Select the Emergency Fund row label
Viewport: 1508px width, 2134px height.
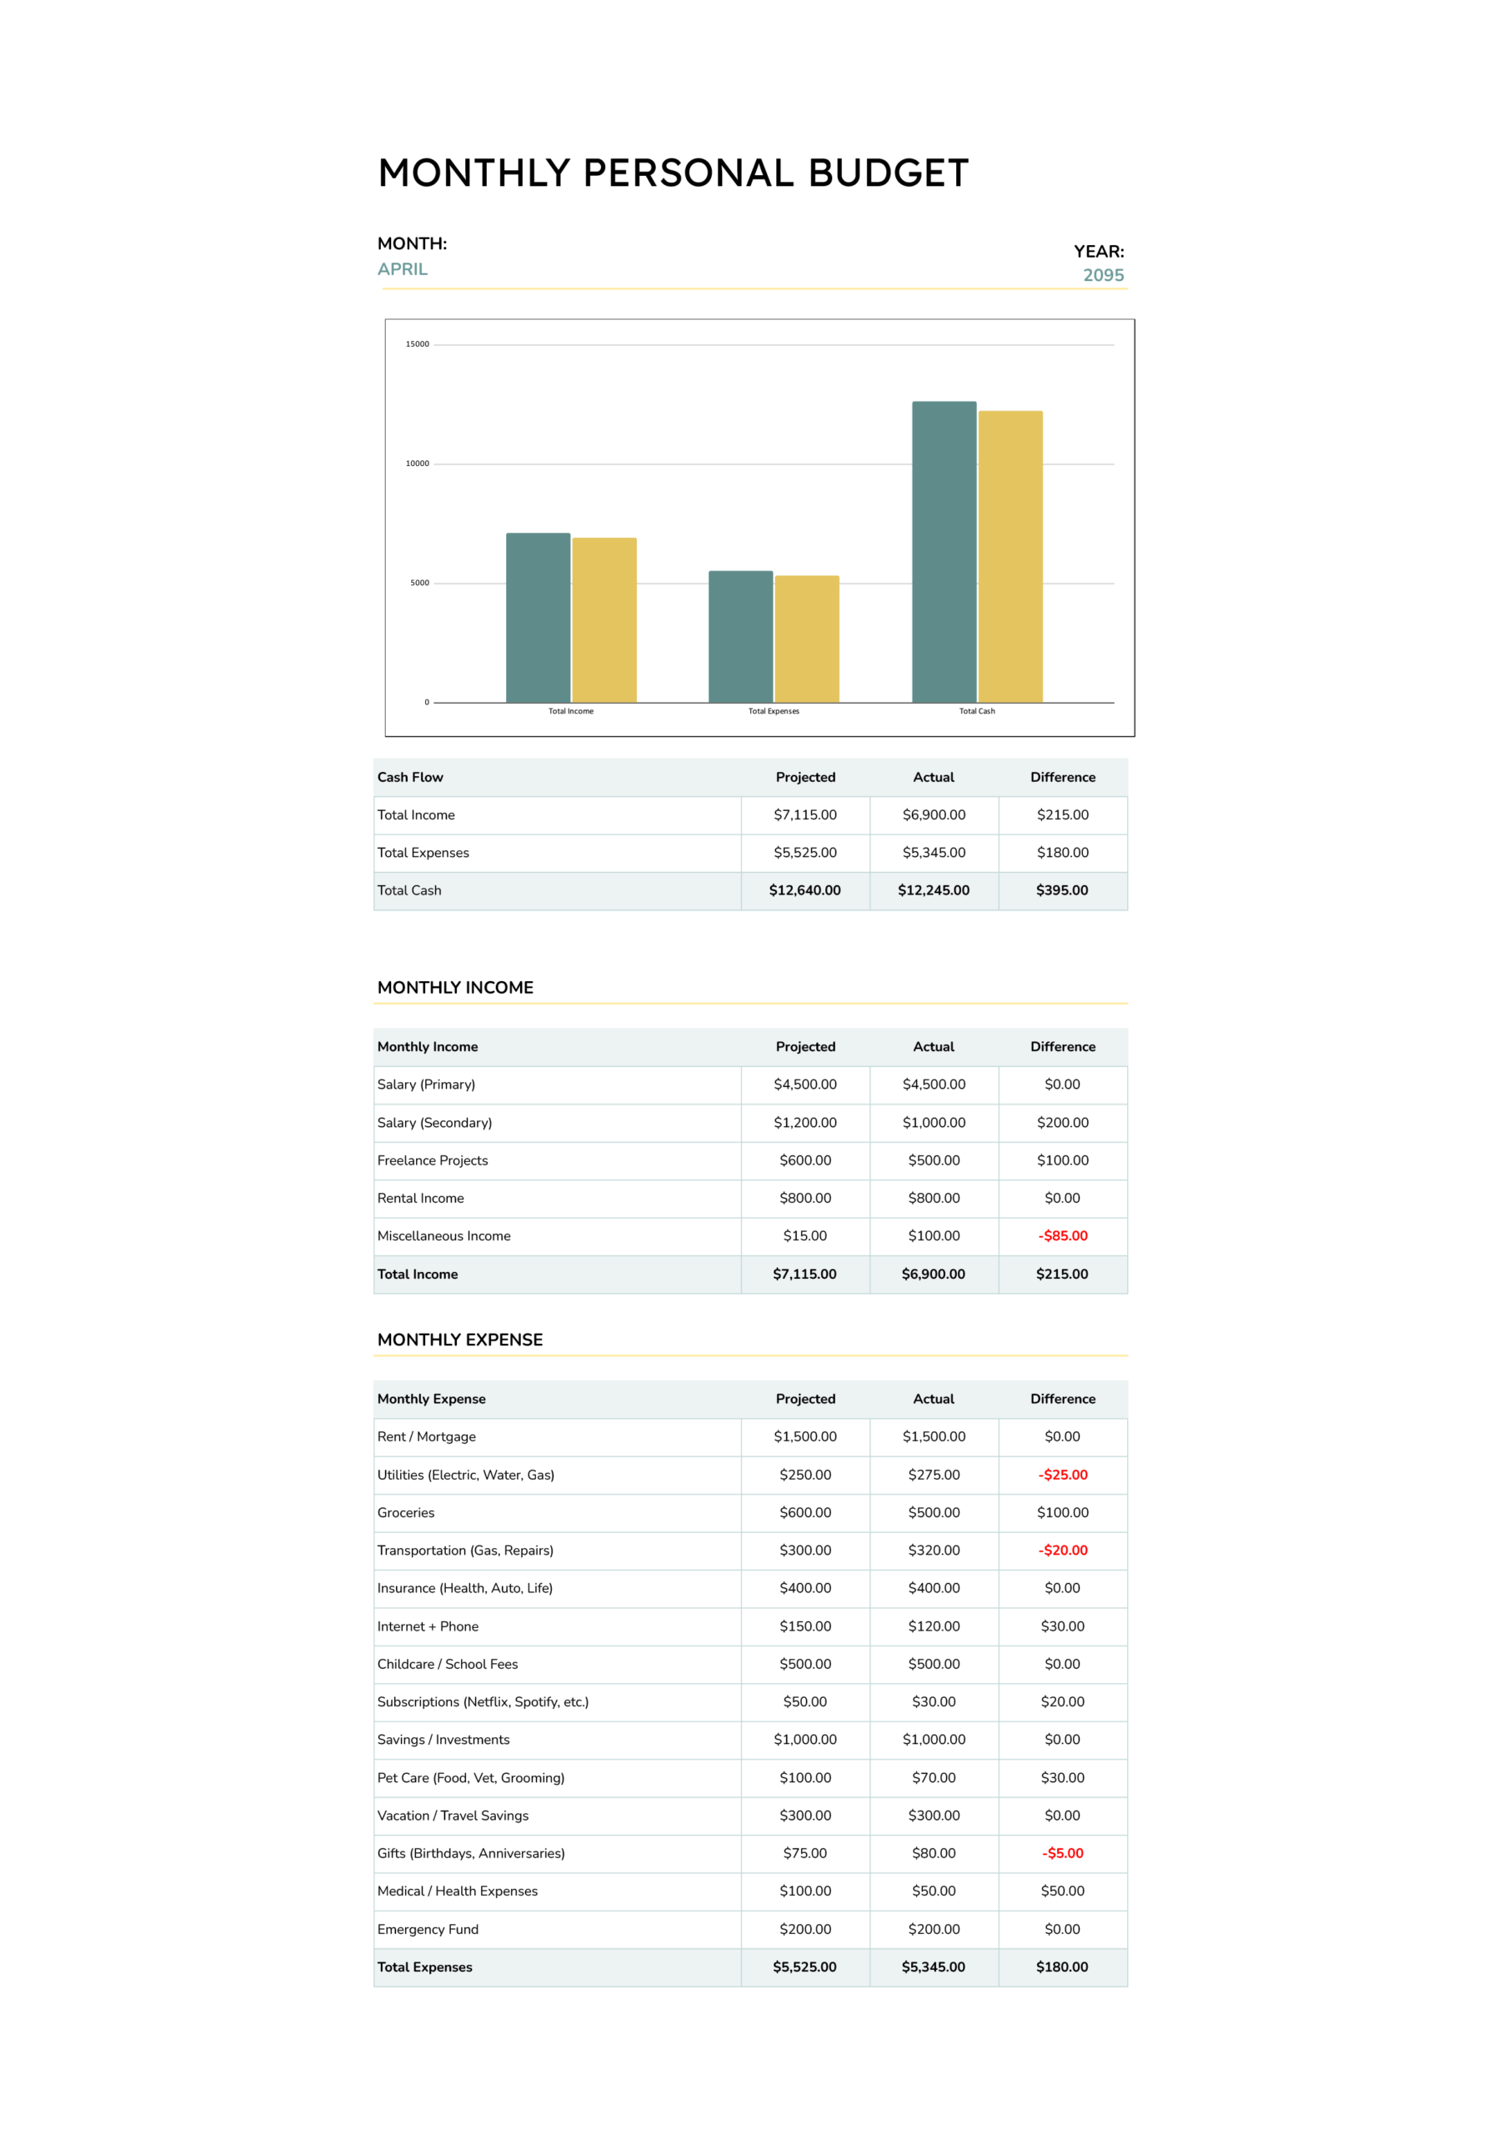pyautogui.click(x=428, y=1930)
